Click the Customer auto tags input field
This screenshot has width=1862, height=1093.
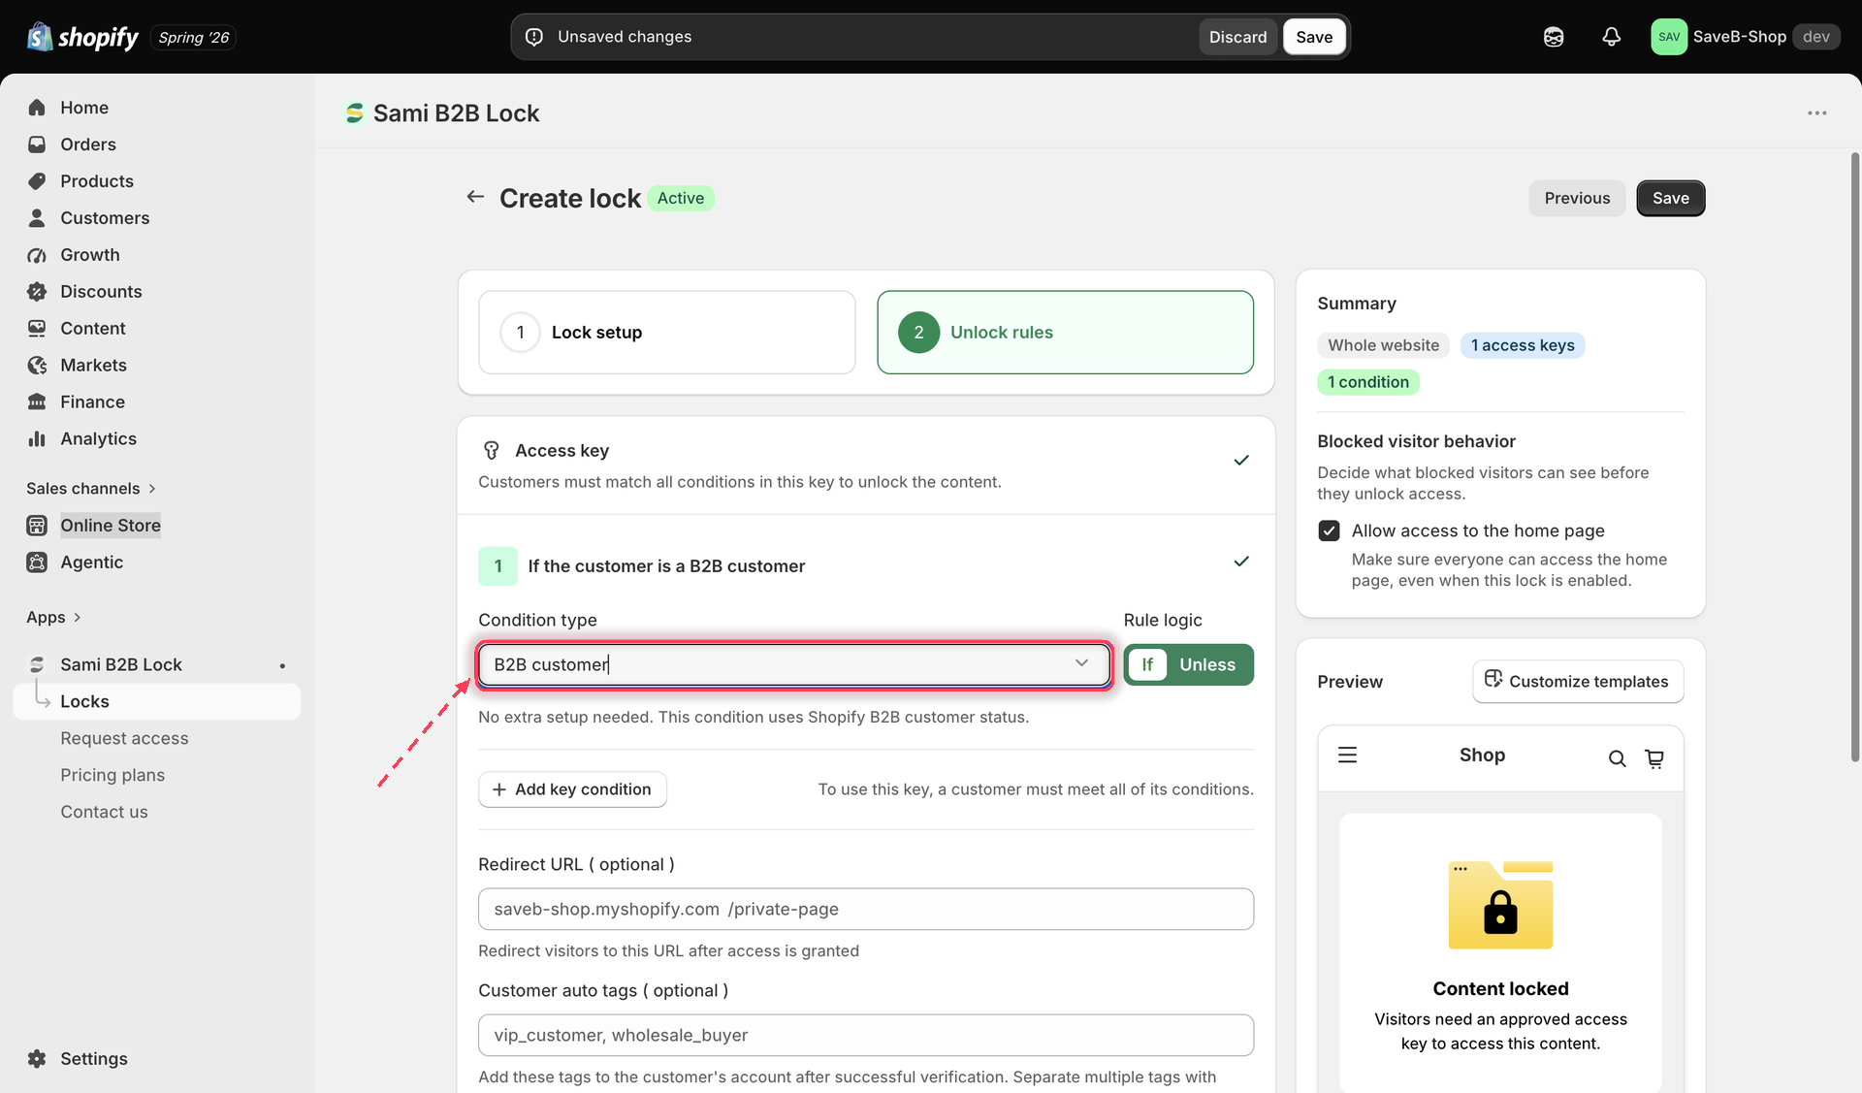click(865, 1035)
